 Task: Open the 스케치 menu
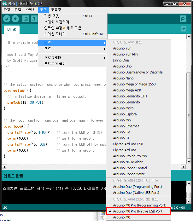tap(31, 10)
